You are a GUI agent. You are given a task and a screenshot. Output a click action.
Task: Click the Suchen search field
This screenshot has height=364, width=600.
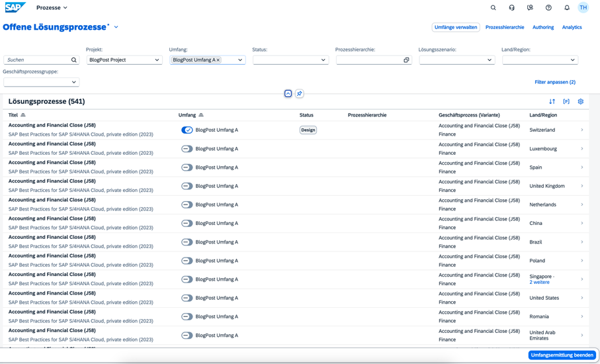36,60
